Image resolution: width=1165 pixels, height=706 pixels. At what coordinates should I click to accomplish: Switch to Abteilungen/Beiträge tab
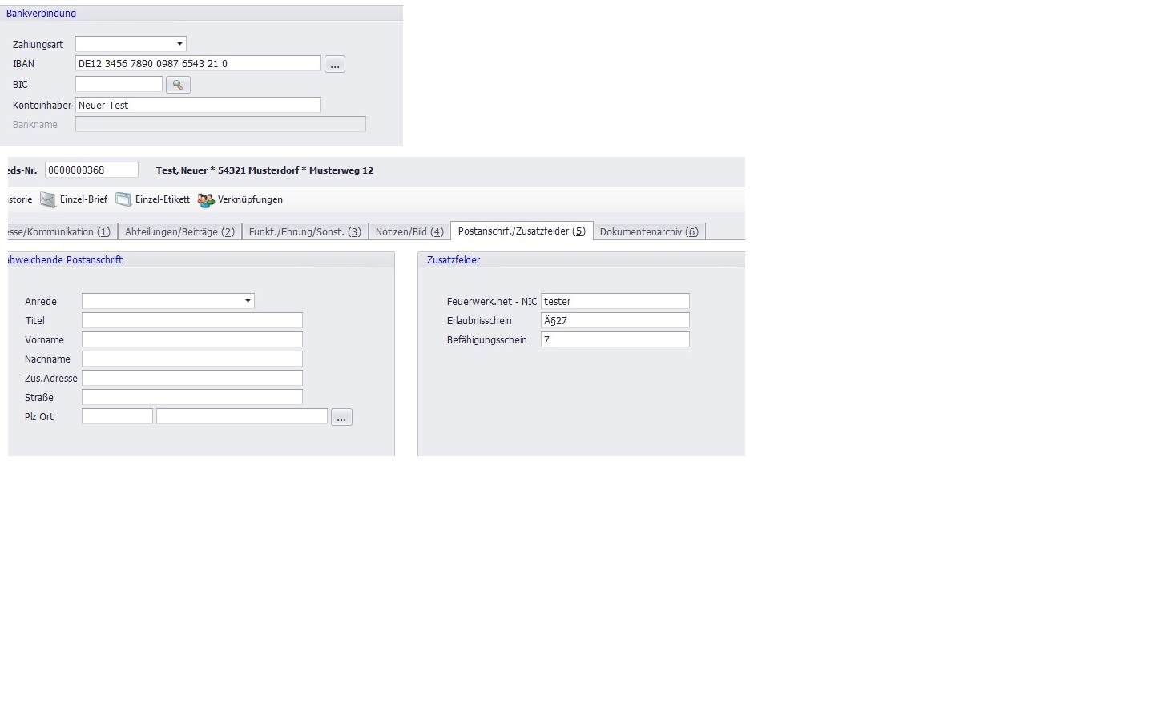pos(179,232)
